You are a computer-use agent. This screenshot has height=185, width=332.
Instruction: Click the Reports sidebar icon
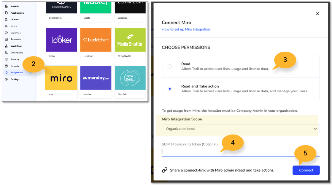(x=6, y=66)
